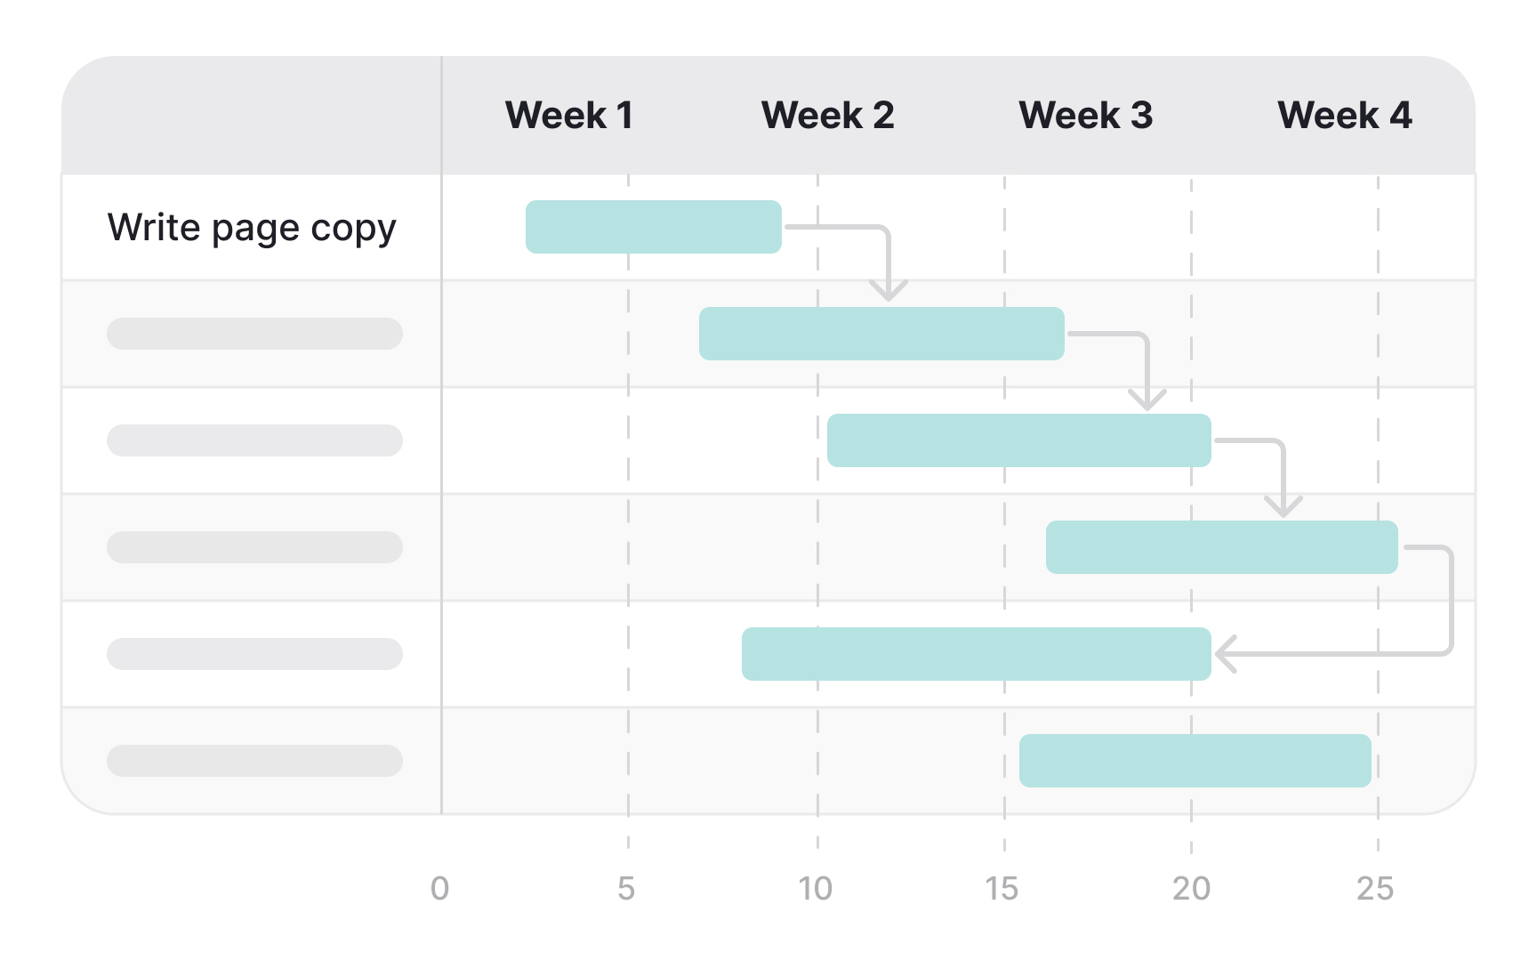This screenshot has width=1537, height=961.
Task: Click the axis label 0
Action: (x=439, y=888)
